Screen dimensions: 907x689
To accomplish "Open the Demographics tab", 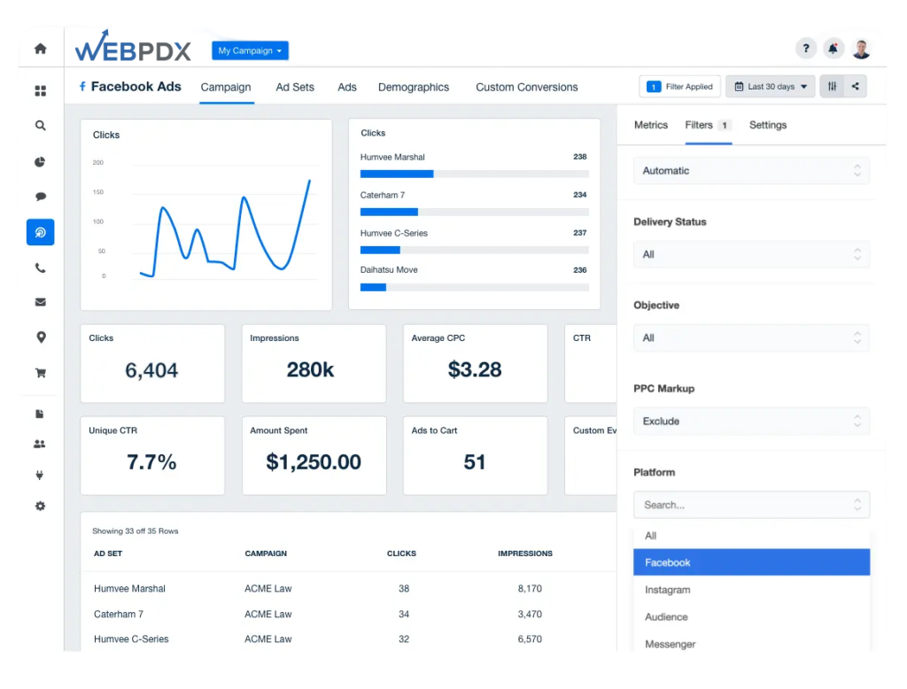I will point(414,88).
